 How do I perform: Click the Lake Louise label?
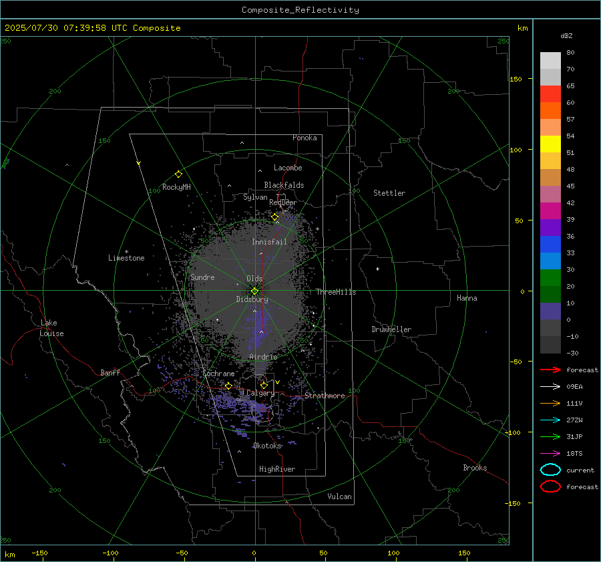pyautogui.click(x=51, y=328)
